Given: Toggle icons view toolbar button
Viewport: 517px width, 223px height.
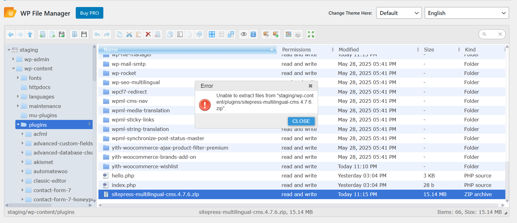Looking at the screenshot, I should [289, 34].
